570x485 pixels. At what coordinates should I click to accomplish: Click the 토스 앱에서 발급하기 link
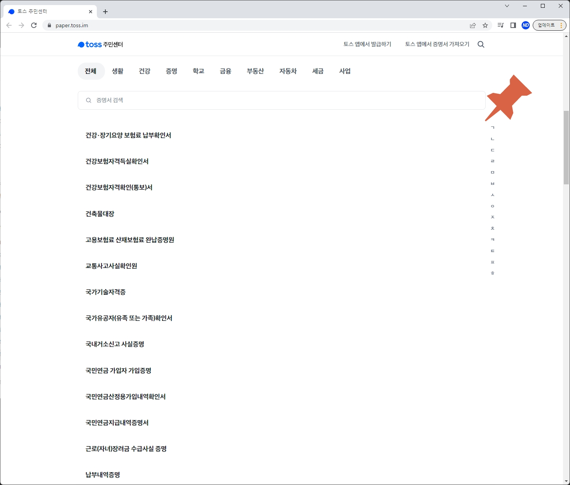coord(367,44)
